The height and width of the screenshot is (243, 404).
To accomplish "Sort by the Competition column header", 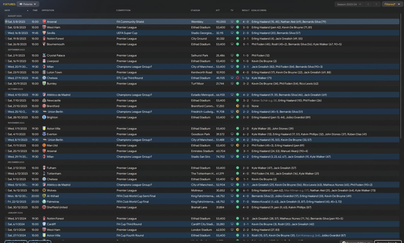I will 123,10.
